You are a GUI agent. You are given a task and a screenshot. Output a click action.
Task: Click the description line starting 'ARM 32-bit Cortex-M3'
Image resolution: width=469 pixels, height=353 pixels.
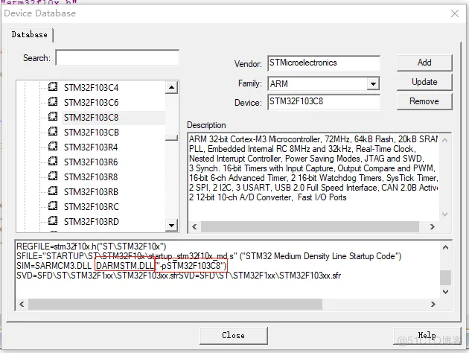pos(313,139)
